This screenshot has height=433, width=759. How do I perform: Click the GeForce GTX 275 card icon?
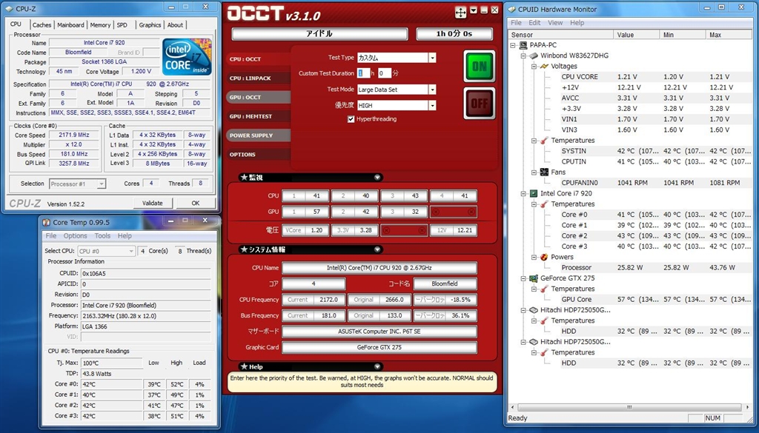pos(533,278)
